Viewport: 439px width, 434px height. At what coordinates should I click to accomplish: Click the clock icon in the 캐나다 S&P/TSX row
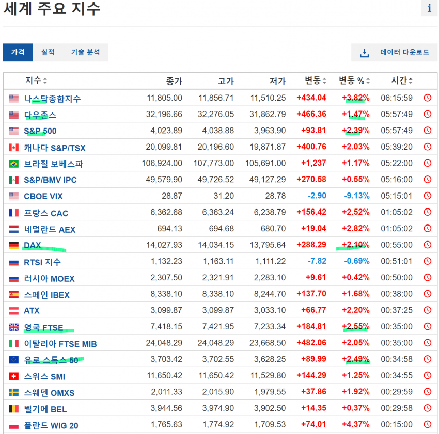tap(428, 147)
